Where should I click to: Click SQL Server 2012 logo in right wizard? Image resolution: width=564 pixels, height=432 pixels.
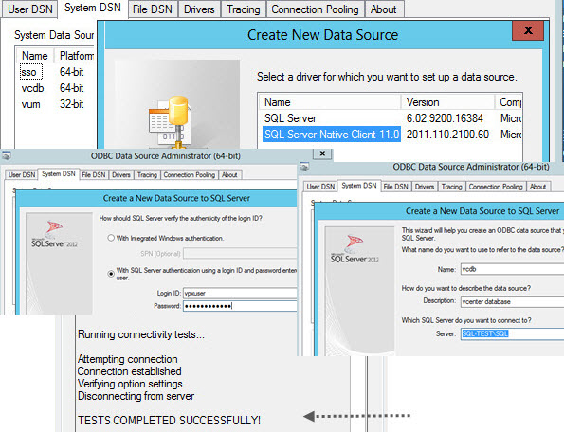point(355,249)
